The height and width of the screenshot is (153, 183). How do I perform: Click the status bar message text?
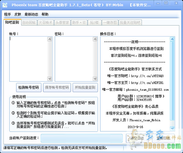click(x=55, y=148)
